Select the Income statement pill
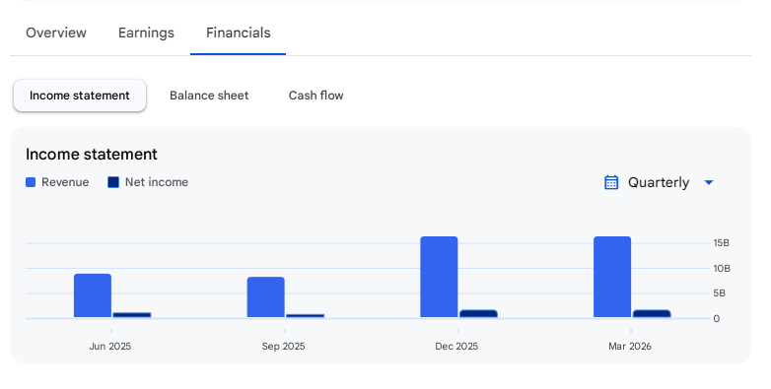The image size is (771, 389). (80, 96)
